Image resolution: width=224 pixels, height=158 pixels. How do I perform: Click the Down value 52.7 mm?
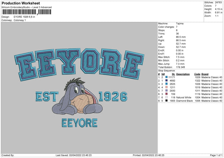pyautogui.click(x=181, y=47)
